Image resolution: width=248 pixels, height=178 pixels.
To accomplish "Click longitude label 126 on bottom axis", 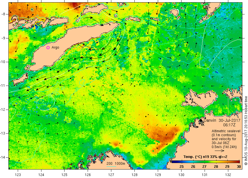I will point(88,175).
